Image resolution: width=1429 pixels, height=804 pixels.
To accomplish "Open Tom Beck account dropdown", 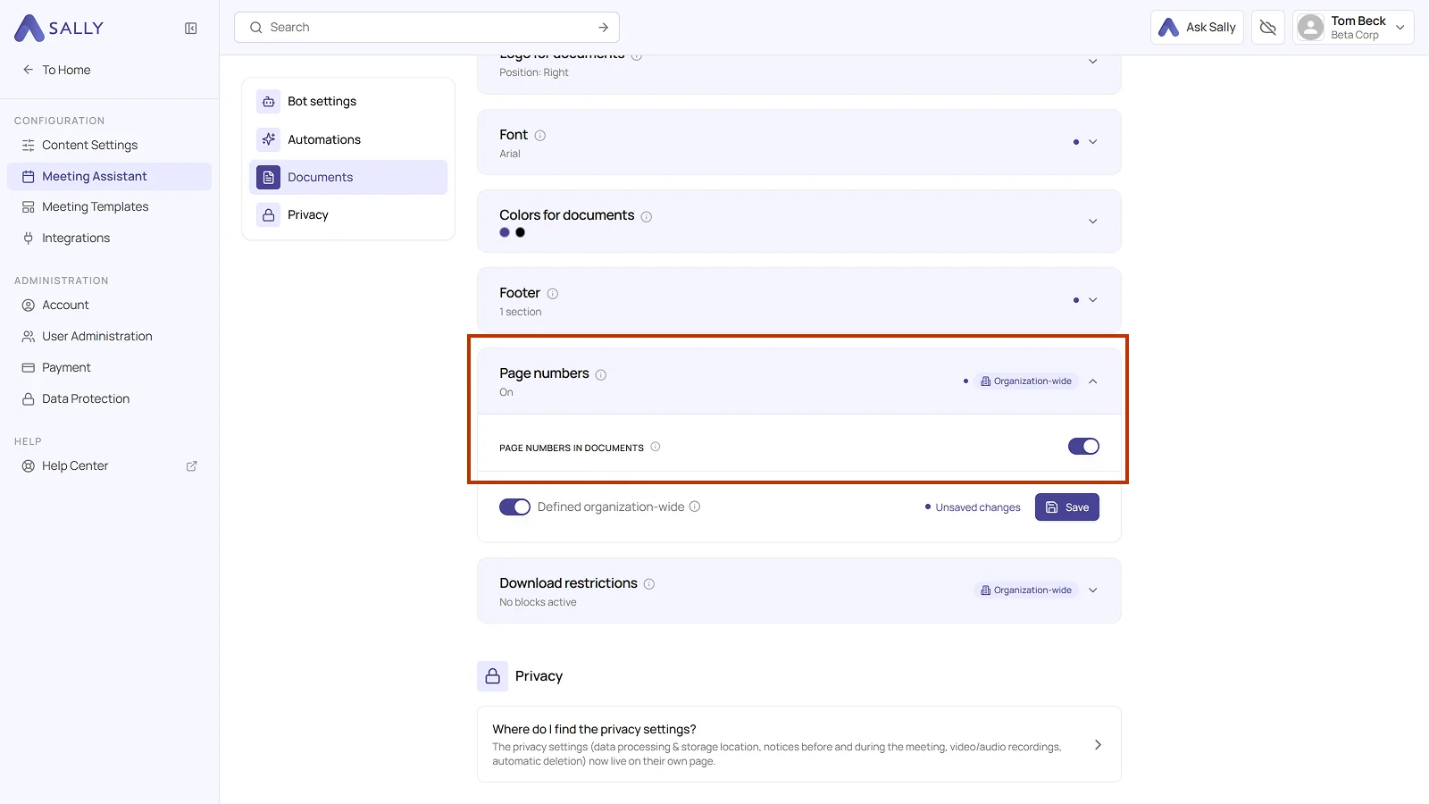I will point(1353,28).
